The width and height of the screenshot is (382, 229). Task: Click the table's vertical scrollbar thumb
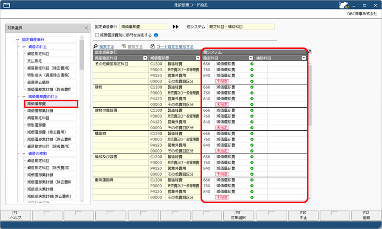point(310,95)
